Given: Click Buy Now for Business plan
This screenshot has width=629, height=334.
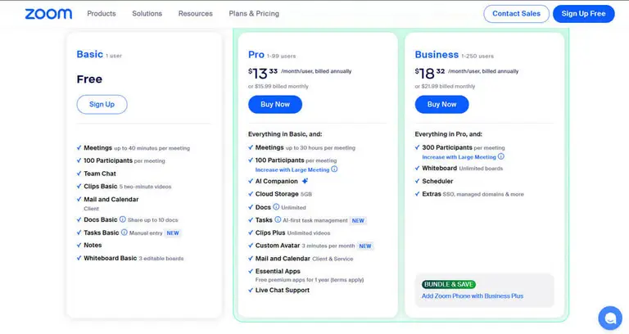Looking at the screenshot, I should pyautogui.click(x=441, y=104).
